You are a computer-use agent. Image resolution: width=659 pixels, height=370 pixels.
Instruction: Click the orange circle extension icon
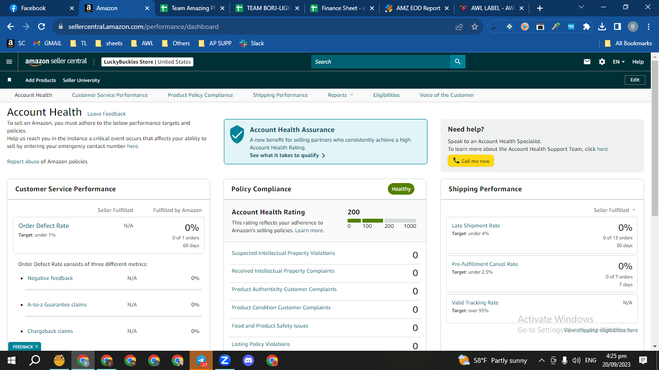point(525,26)
